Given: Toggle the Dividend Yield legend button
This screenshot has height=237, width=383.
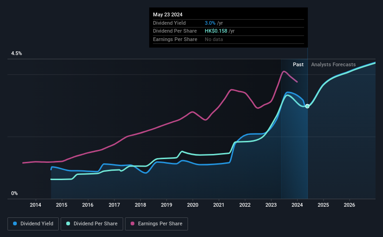Looking at the screenshot, I should click(x=33, y=224).
